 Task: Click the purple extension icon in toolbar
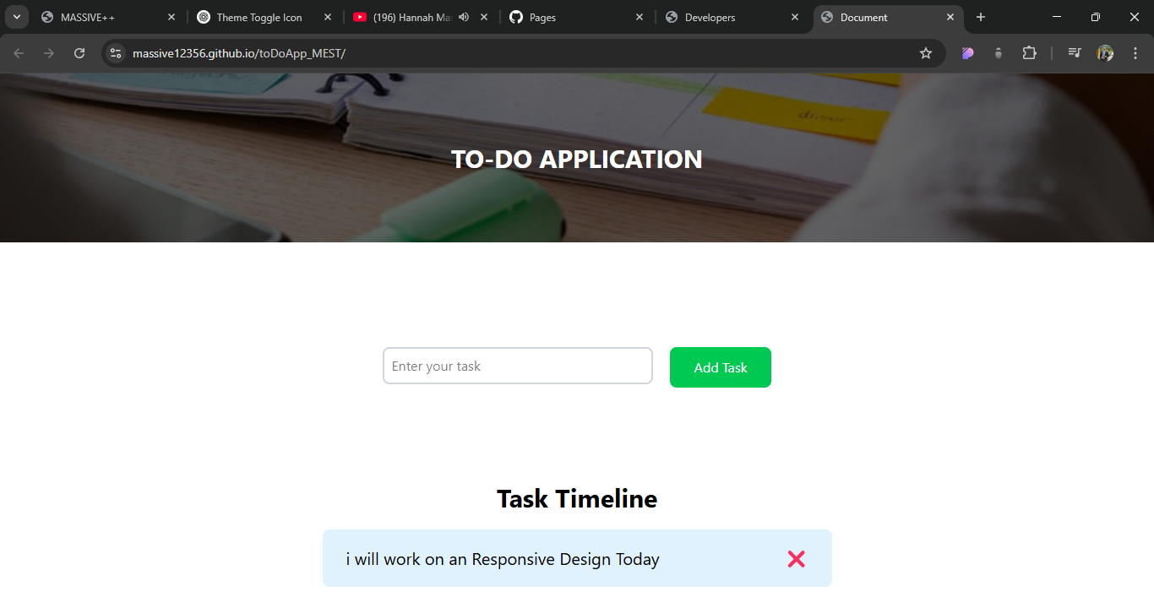tap(968, 53)
